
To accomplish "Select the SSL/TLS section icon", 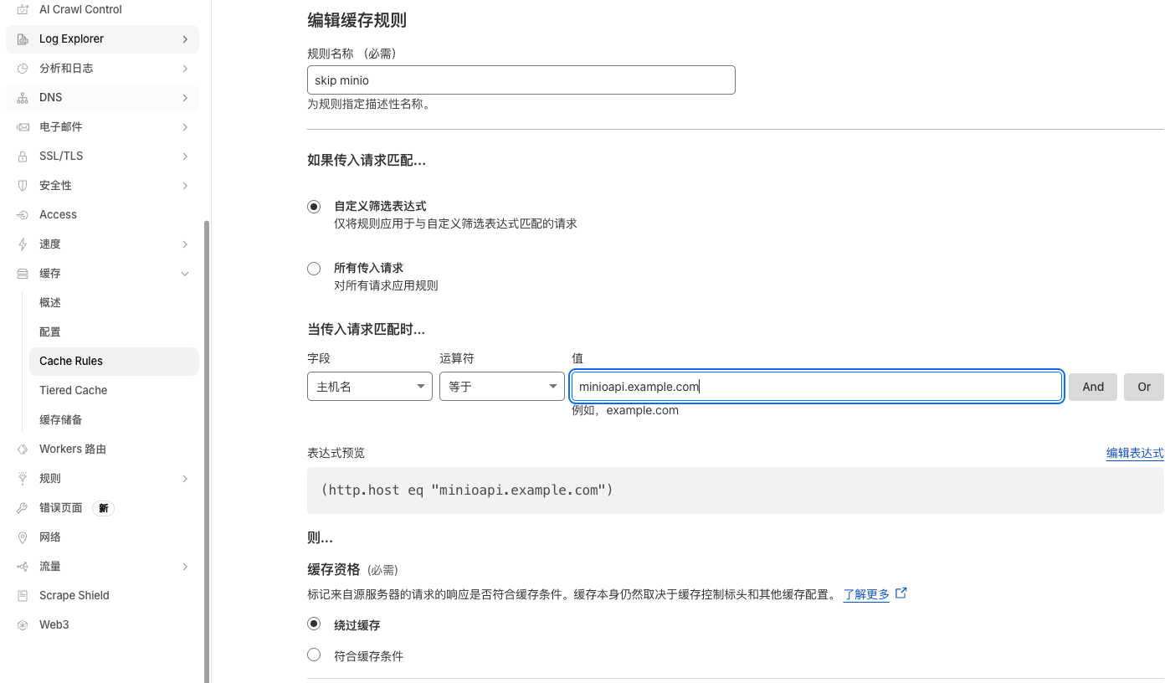I will (x=23, y=156).
